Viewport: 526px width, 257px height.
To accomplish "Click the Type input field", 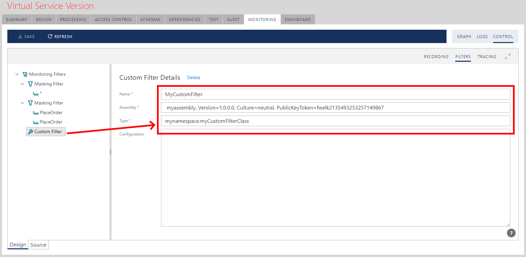I will (x=336, y=121).
